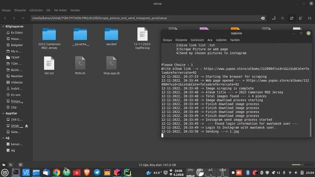Image resolution: width=315 pixels, height=177 pixels.
Task: Open the file manager search tool
Action: tap(283, 18)
